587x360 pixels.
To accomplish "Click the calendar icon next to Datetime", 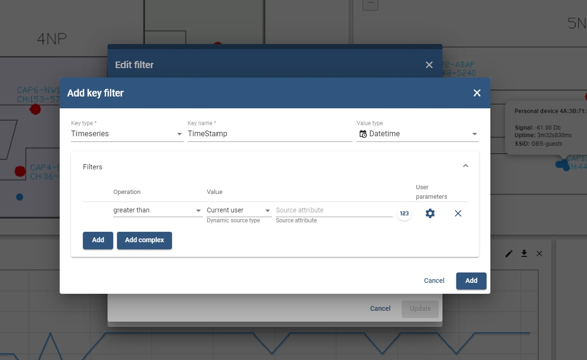I will point(362,133).
